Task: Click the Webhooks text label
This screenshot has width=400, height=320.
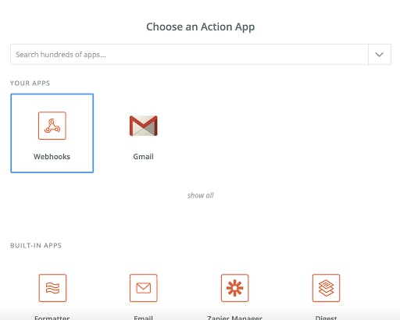Action: tap(52, 157)
